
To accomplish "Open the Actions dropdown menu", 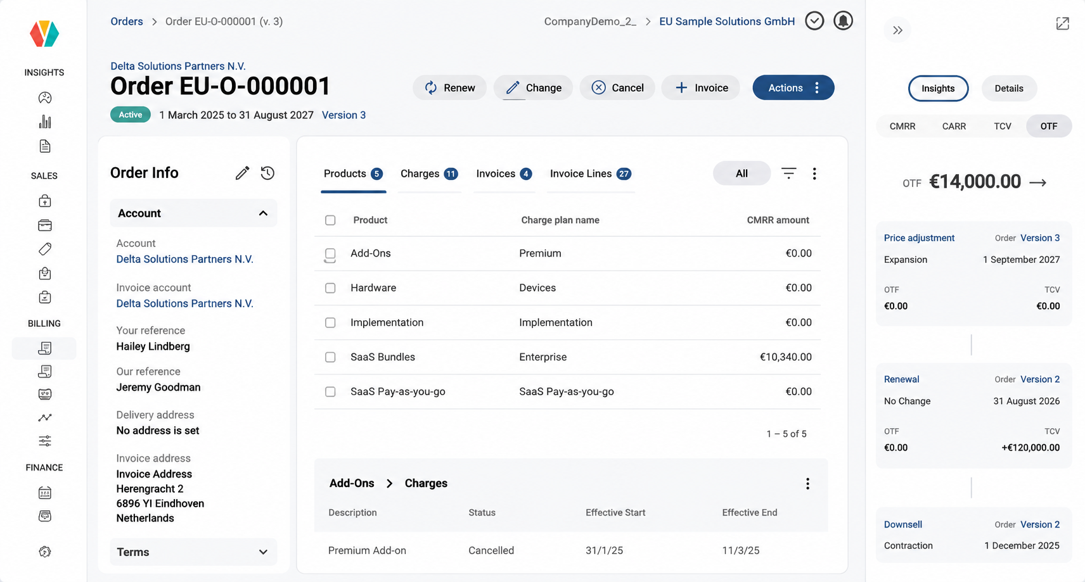I will pyautogui.click(x=793, y=87).
